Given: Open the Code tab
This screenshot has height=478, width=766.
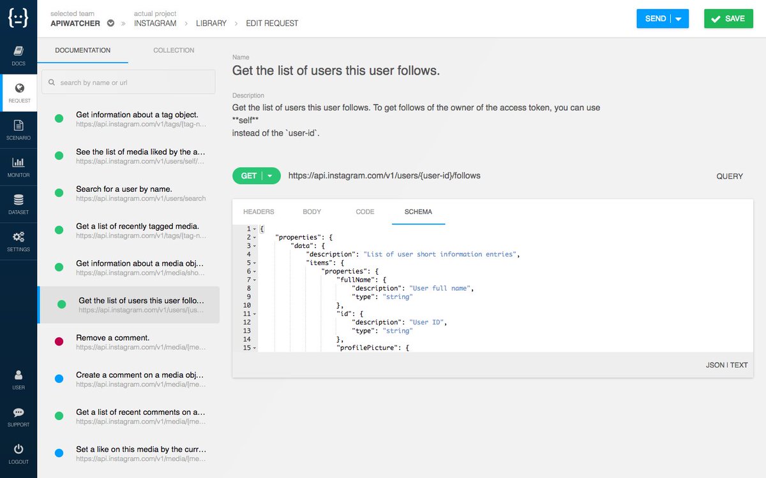Looking at the screenshot, I should click(x=365, y=212).
